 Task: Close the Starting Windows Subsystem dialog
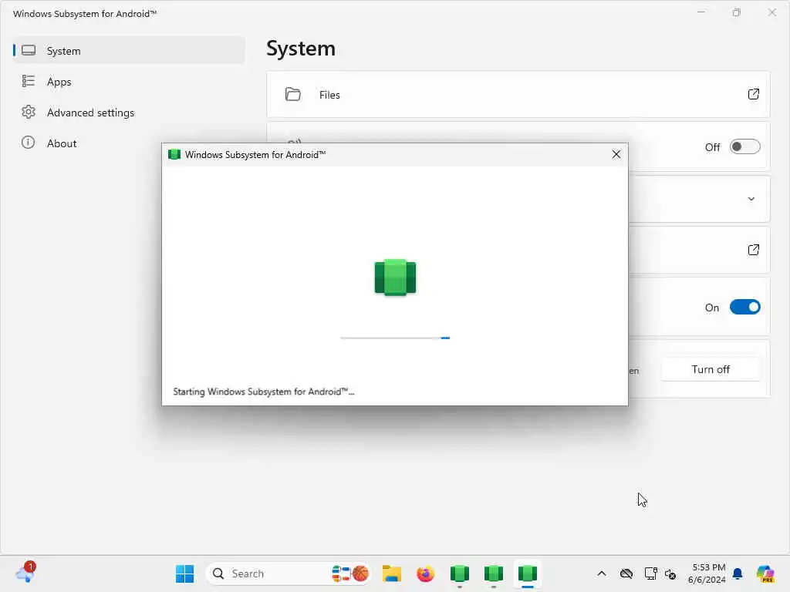pos(616,154)
